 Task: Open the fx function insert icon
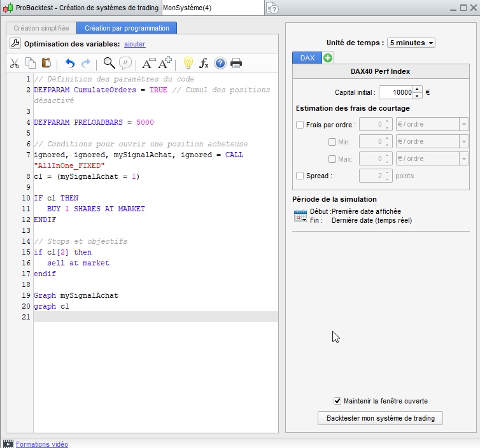tap(204, 63)
